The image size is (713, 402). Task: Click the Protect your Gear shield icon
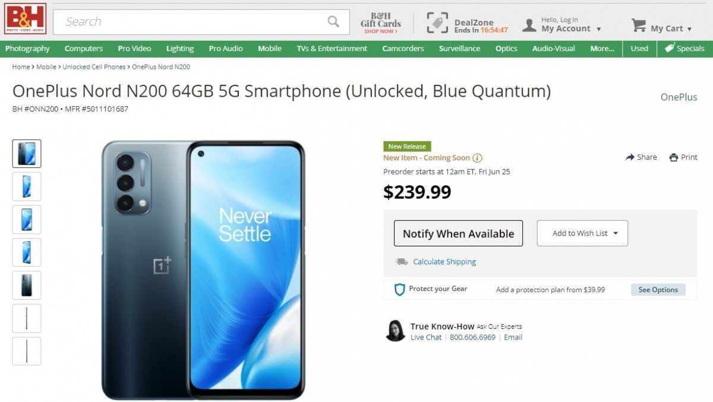399,289
